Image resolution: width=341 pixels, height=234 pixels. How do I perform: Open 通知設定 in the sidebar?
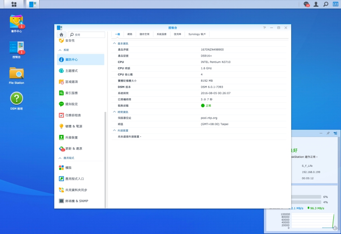(81, 104)
